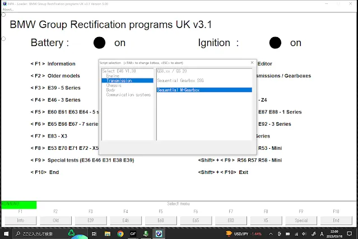Click the IME 'A' input mode indicator
Image resolution: width=358 pixels, height=239 pixels.
(322, 234)
